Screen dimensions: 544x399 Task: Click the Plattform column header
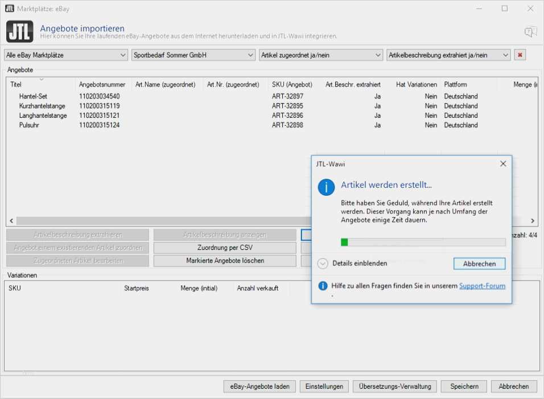[x=455, y=84]
